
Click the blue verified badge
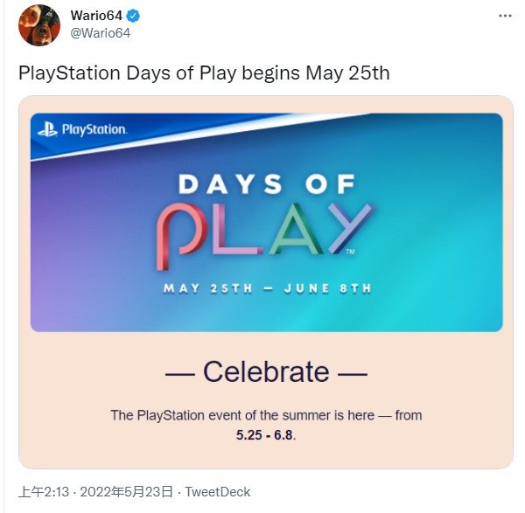point(134,16)
